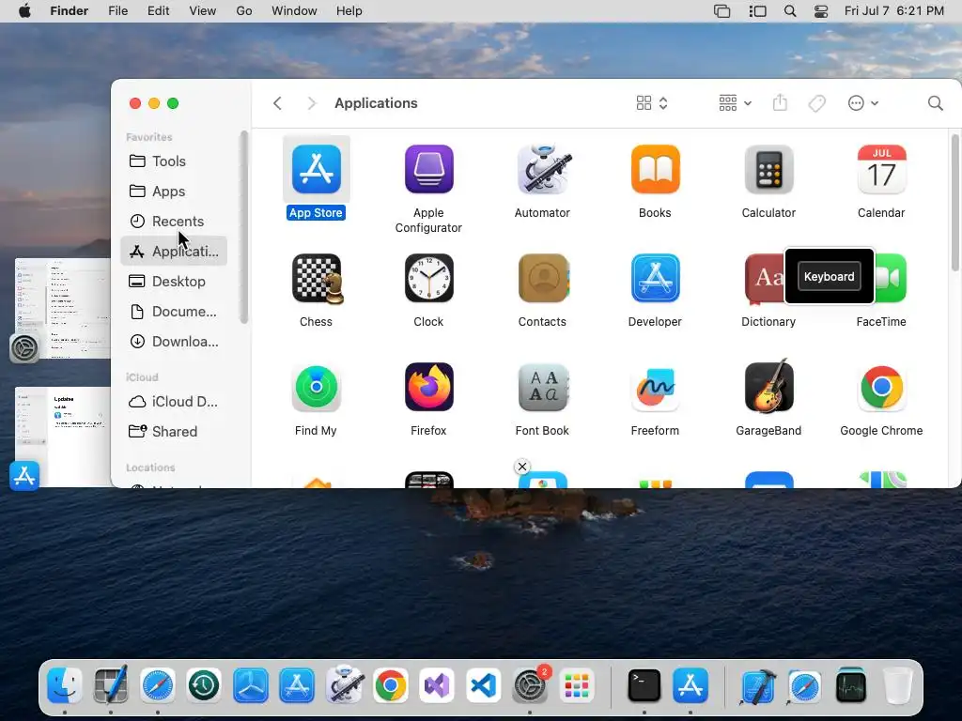Screen dimensions: 962x721
Task: Select Recents in the sidebar
Action: (x=174, y=221)
